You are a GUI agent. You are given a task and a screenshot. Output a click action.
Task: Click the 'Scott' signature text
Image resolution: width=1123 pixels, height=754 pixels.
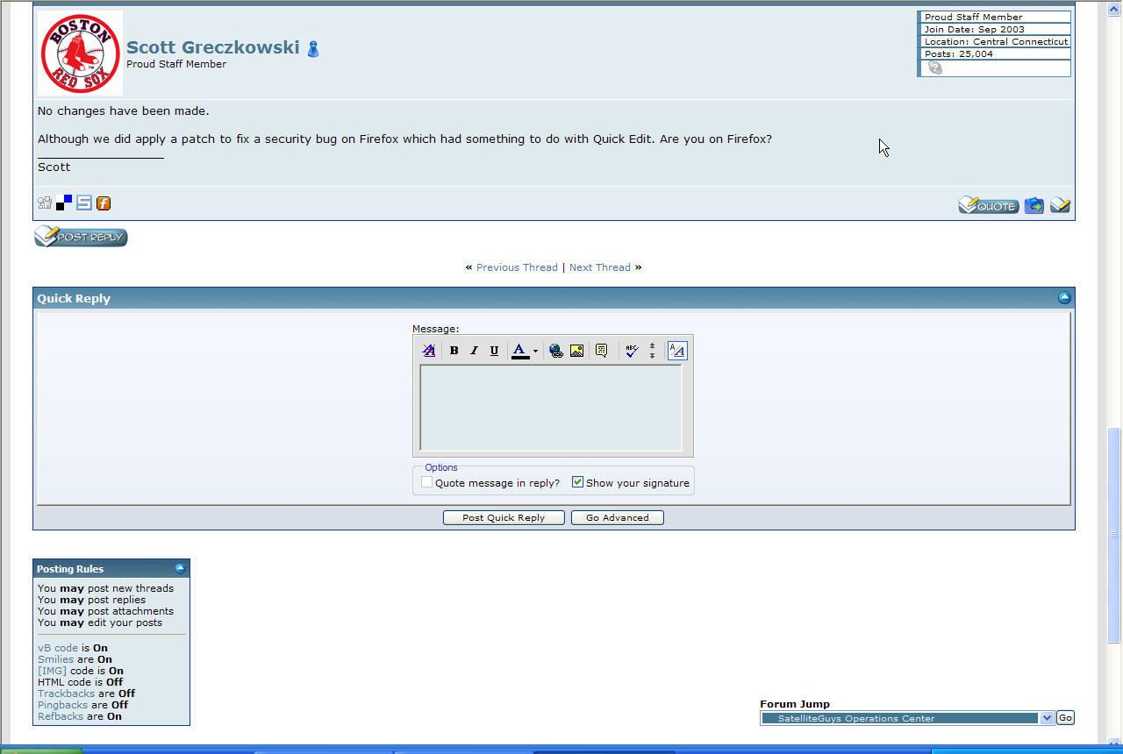pos(54,167)
